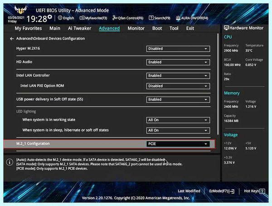Open sleep, hibernate LED lighting dropdown
The height and width of the screenshot is (206, 272).
point(178,130)
